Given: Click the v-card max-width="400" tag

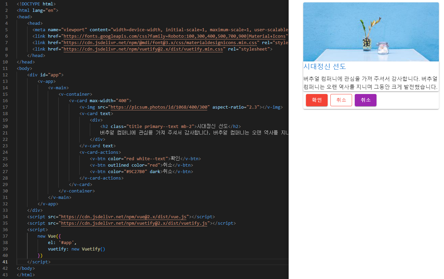Looking at the screenshot, I should tap(100, 100).
